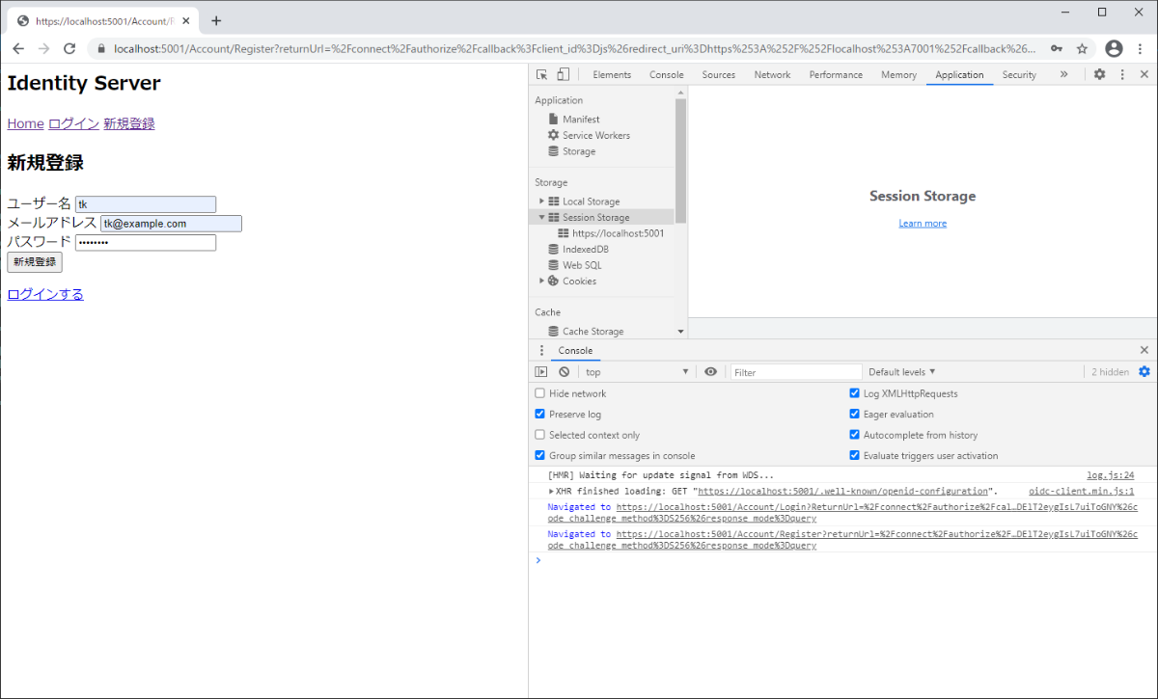Open the log.js:24 source link
This screenshot has width=1158, height=699.
(x=1111, y=475)
